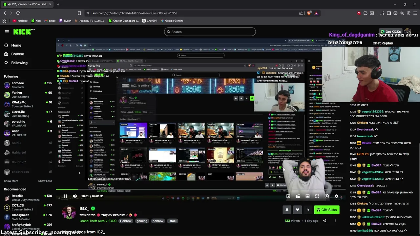This screenshot has width=420, height=236.
Task: Open the IGZ_ channel avatar
Action: click(x=69, y=212)
